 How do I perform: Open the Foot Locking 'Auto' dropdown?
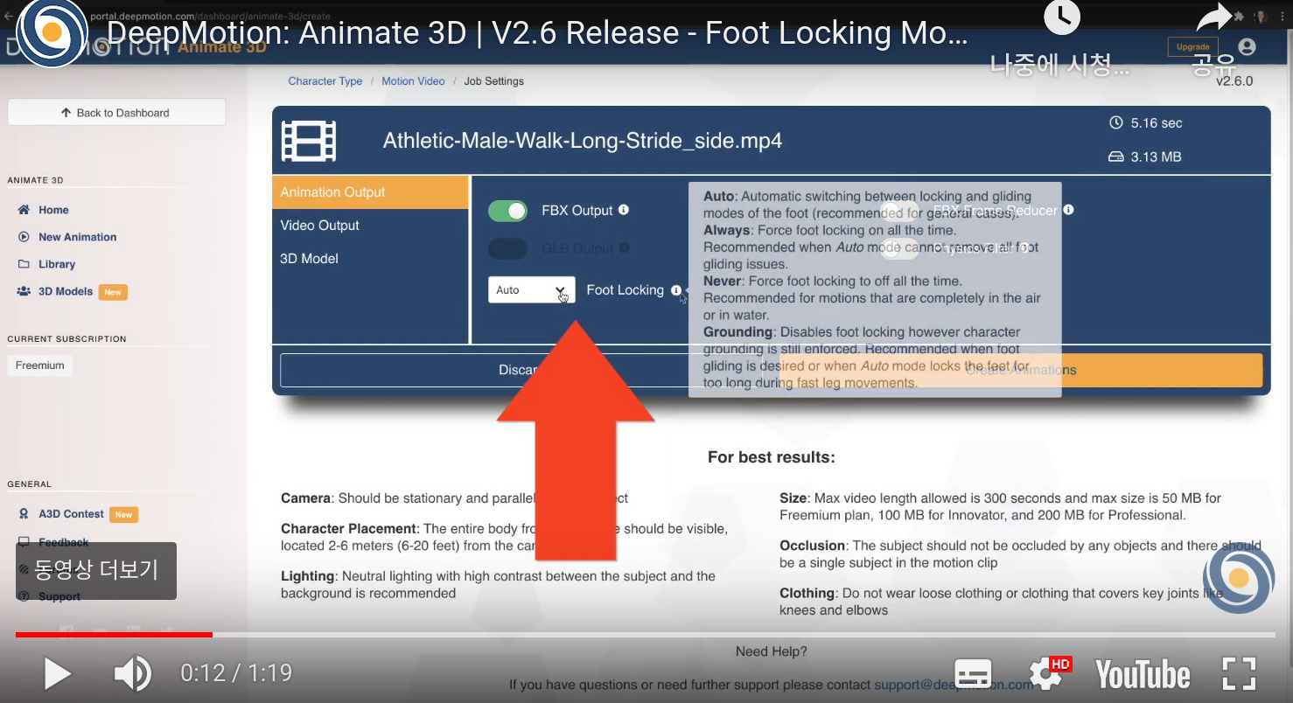coord(531,290)
